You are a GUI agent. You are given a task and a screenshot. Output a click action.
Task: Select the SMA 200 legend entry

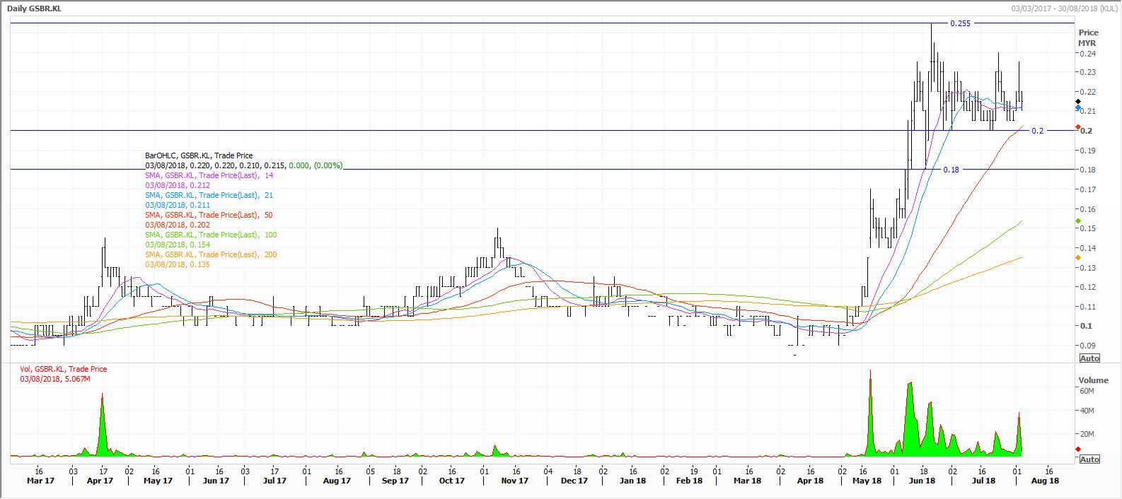[211, 254]
